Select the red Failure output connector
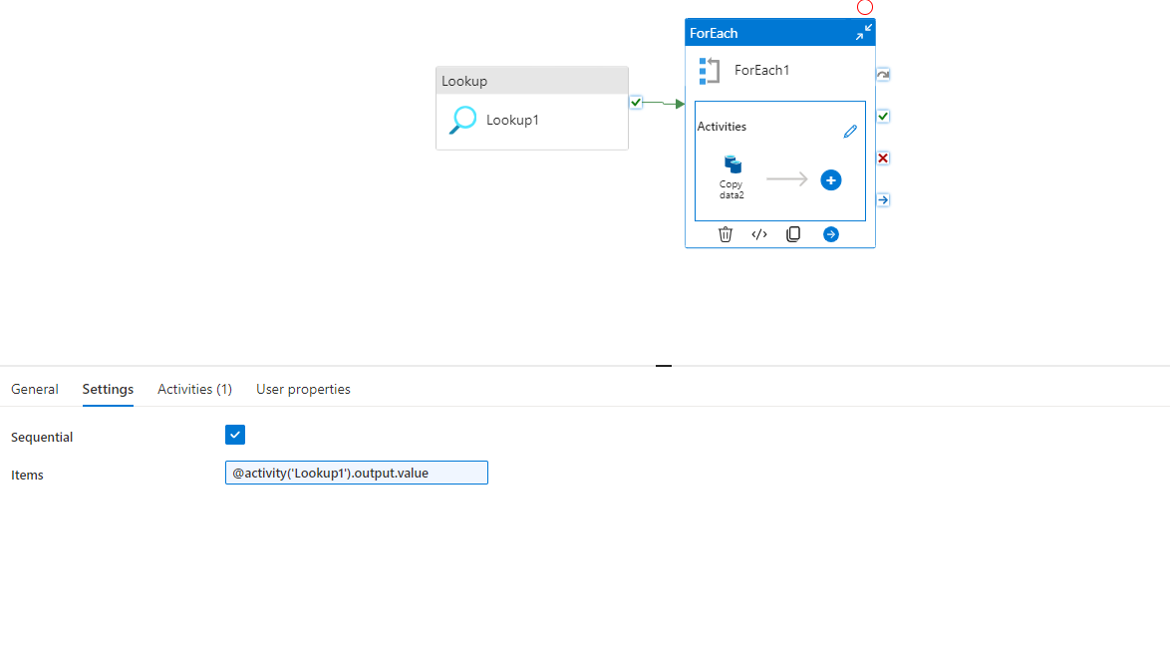 coord(883,159)
